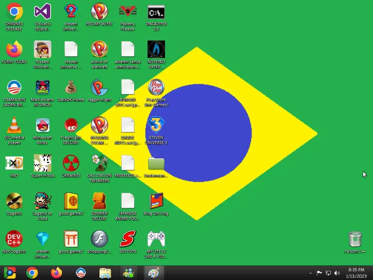The image size is (373, 280).
Task: Select the FREEEEEZE file icon
Action: tap(128, 163)
